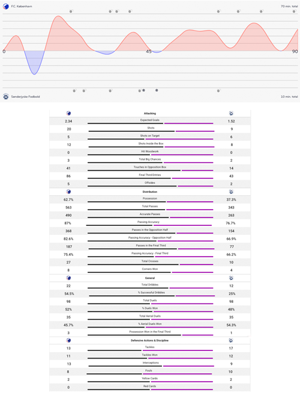The image size is (300, 393).
Task: Click the Tackles Won value 11
Action: 68,356
